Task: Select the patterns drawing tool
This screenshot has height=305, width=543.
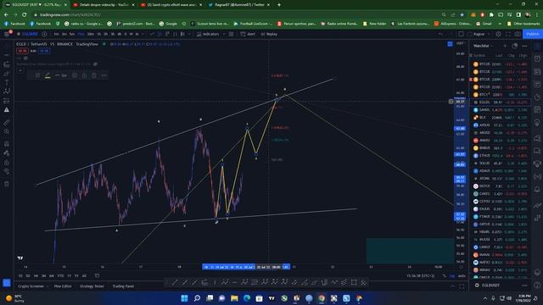Action: point(7,91)
